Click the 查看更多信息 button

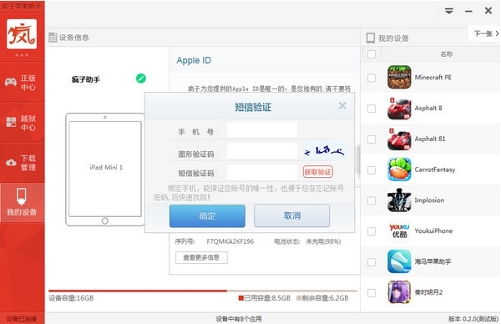201,257
